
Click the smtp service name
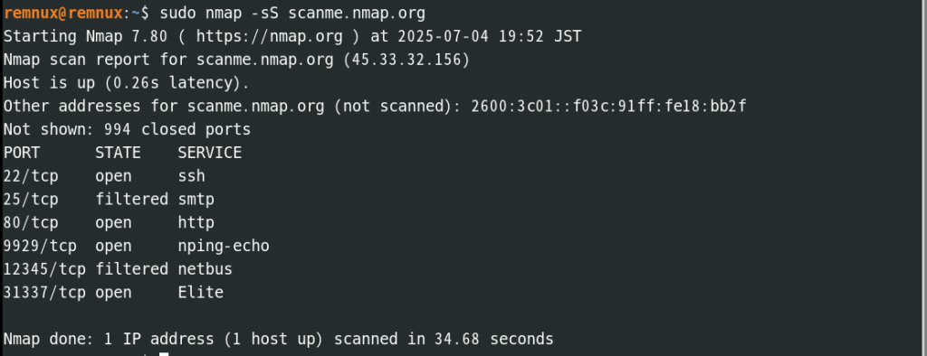196,200
